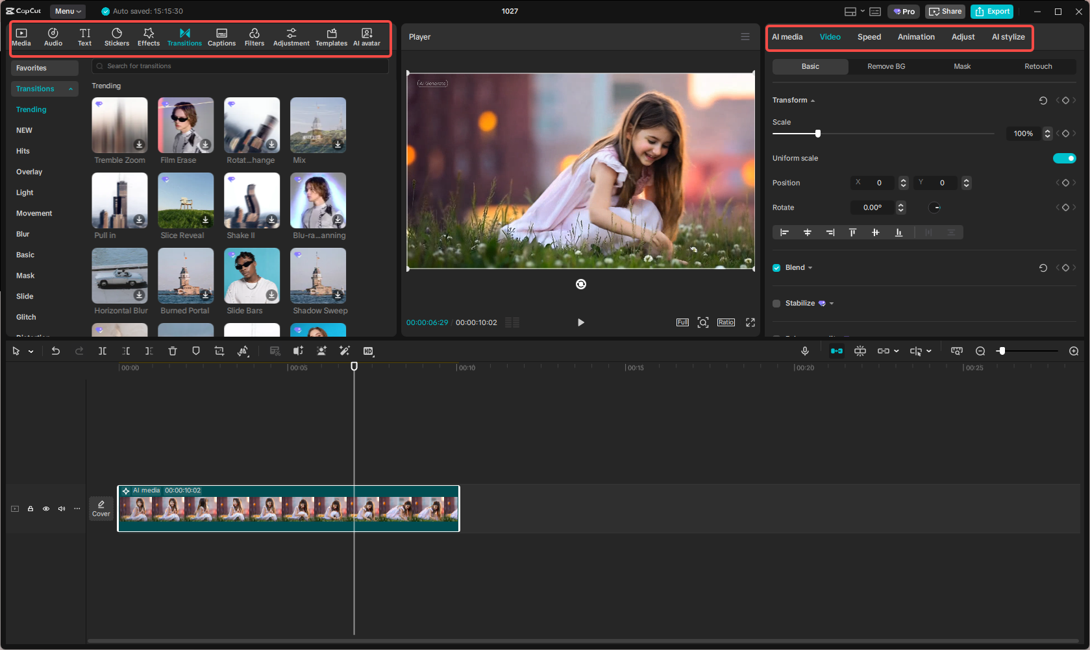Open the Animation tab

click(x=915, y=37)
